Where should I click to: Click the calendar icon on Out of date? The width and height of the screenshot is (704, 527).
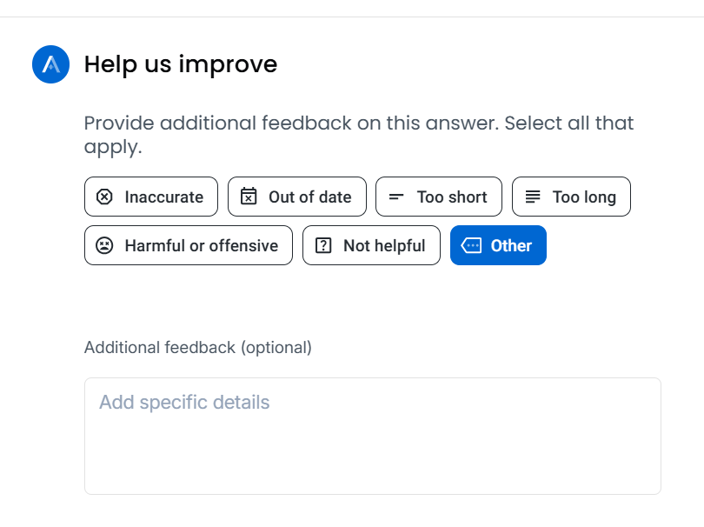[249, 197]
